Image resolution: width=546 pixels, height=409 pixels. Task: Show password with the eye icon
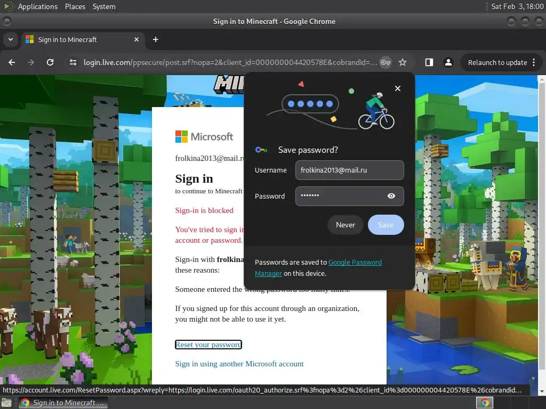pyautogui.click(x=391, y=196)
